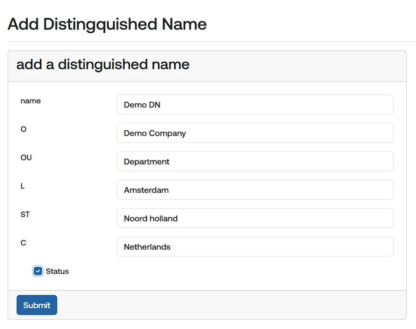This screenshot has height=329, width=416.
Task: Tick the Status checkbox
Action: [38, 271]
